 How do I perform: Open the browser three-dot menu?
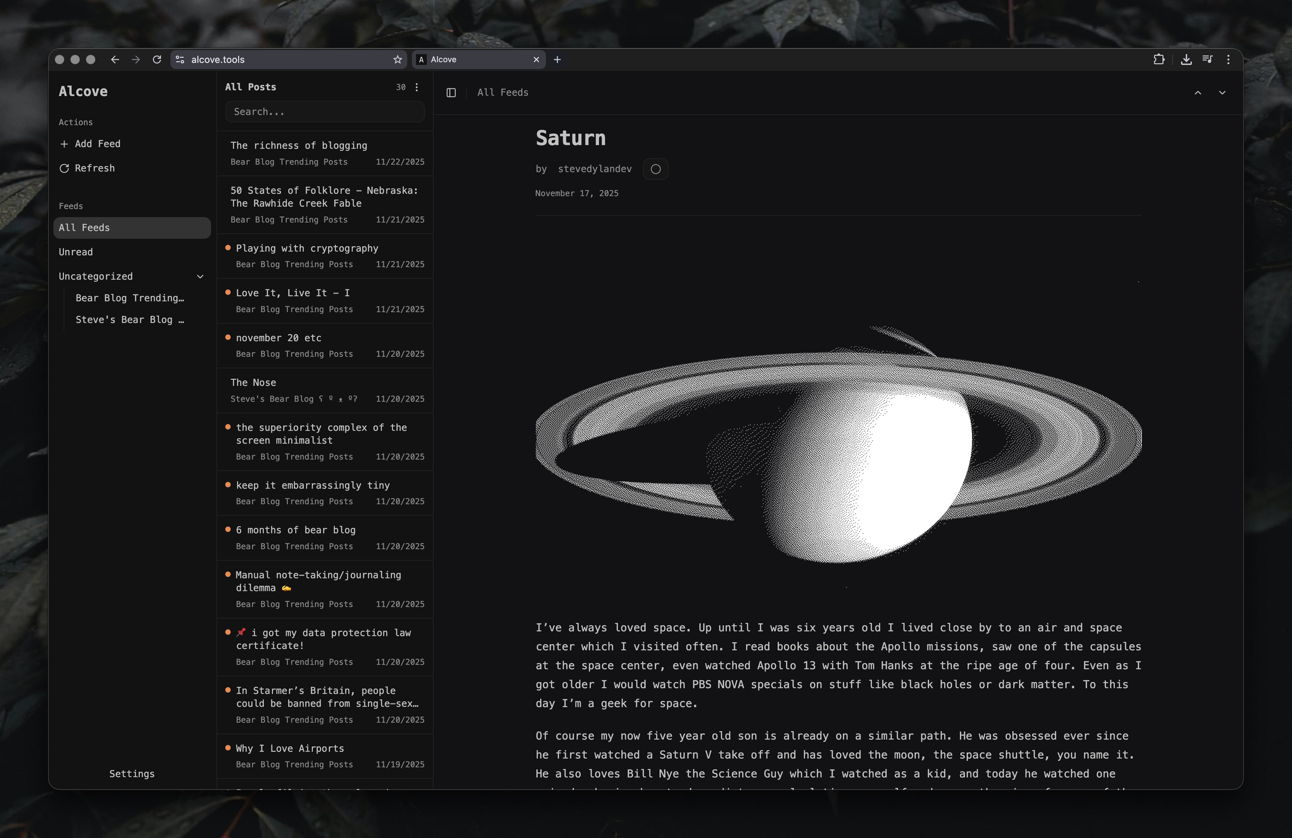(x=1228, y=60)
